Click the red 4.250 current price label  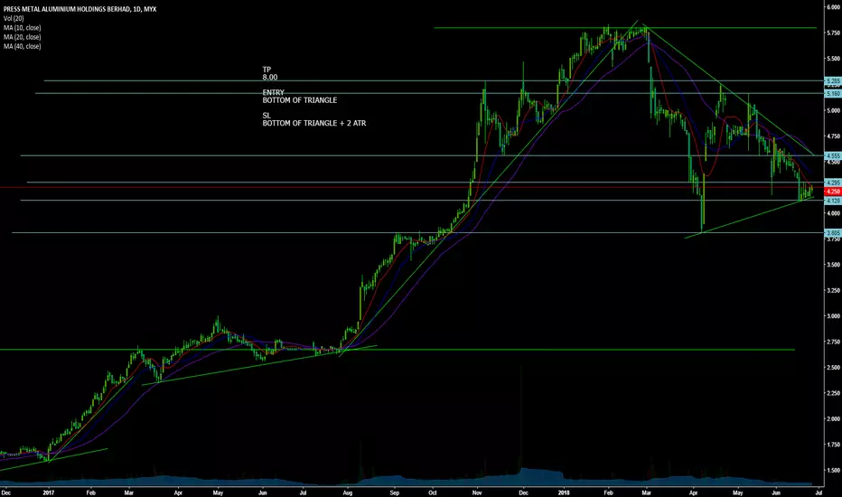(x=833, y=192)
